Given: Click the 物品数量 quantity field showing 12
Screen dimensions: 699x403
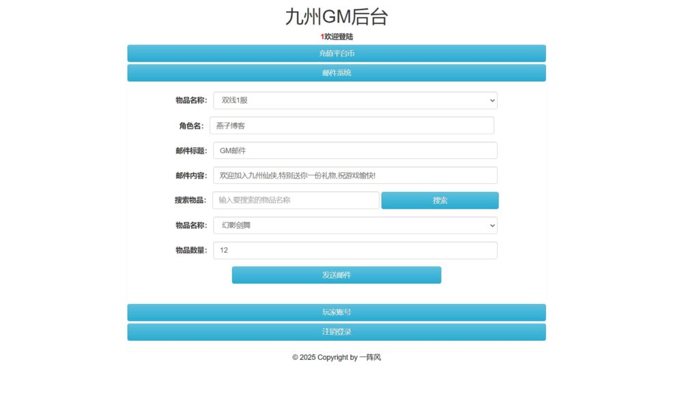Looking at the screenshot, I should (x=354, y=250).
